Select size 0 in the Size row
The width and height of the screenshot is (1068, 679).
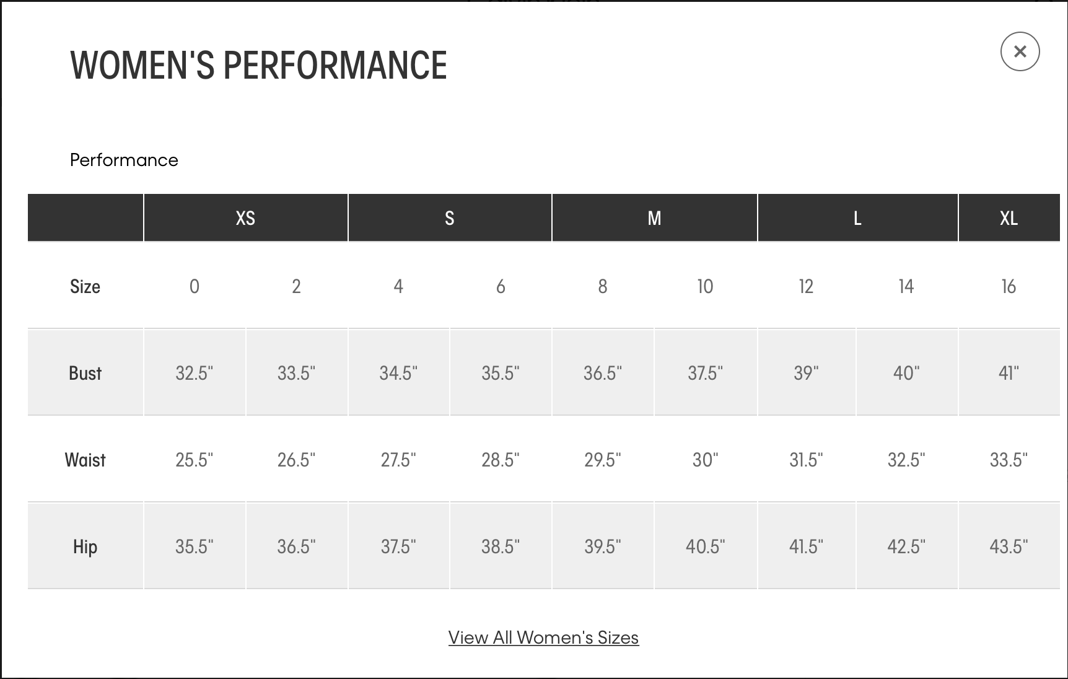[195, 286]
